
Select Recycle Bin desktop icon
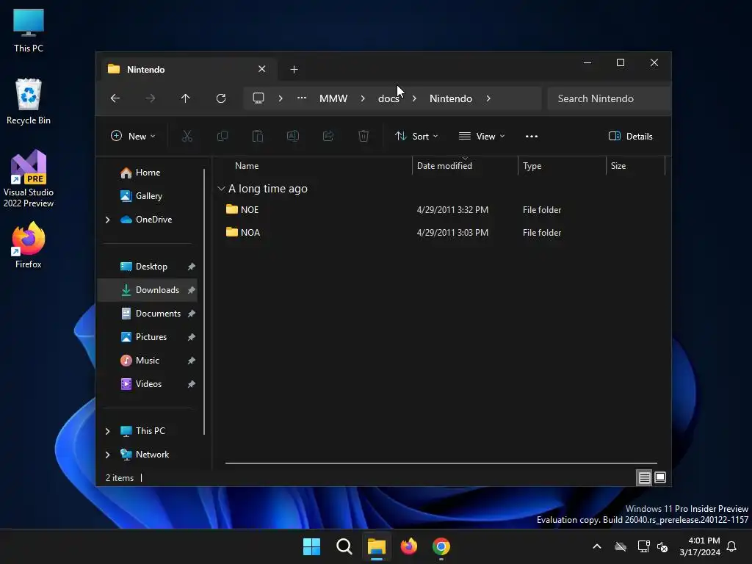coord(29,101)
